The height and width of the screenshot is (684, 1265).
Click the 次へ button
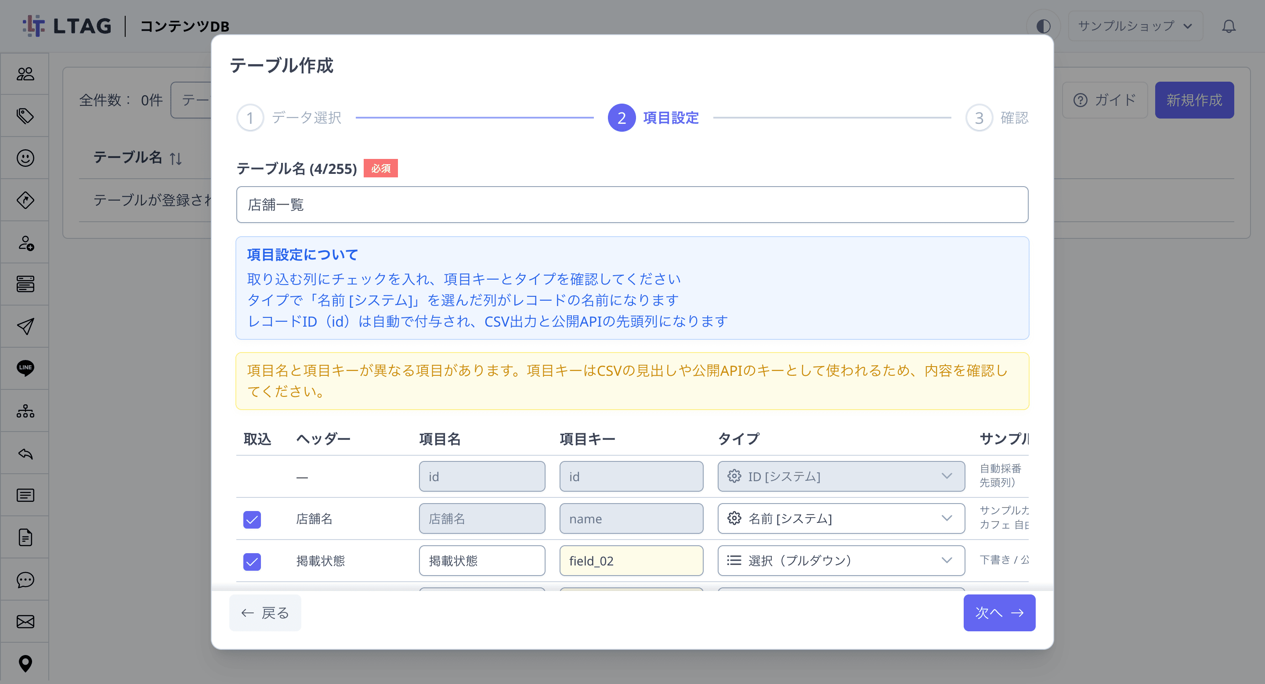999,613
